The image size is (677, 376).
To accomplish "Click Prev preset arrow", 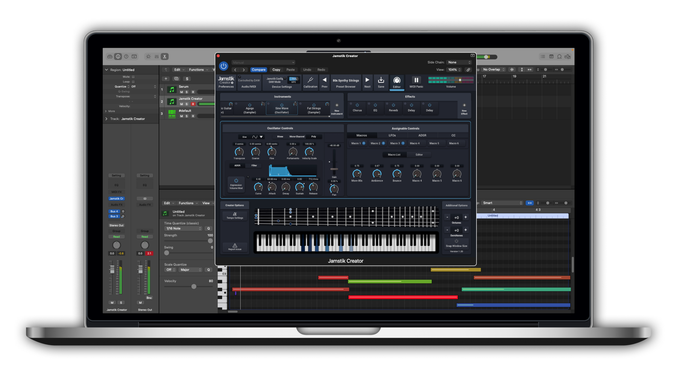I will 324,80.
